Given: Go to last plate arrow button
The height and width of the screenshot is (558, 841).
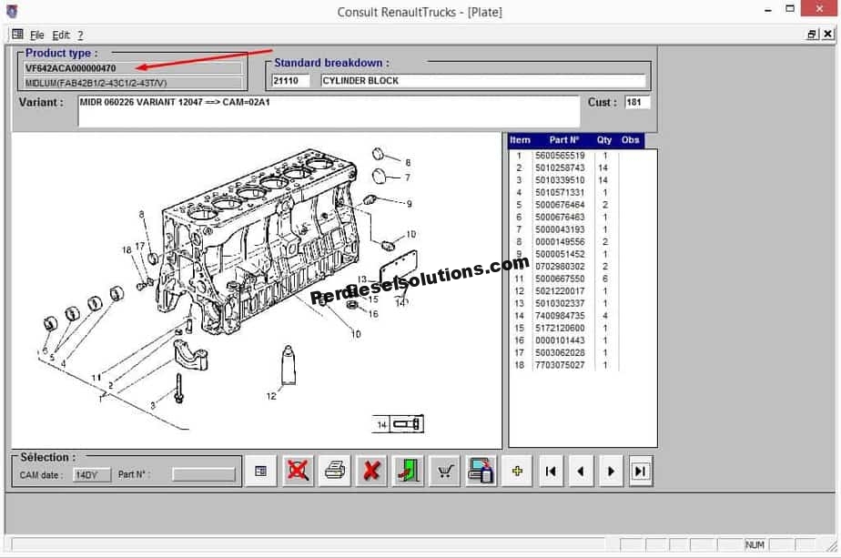Looking at the screenshot, I should coord(641,472).
